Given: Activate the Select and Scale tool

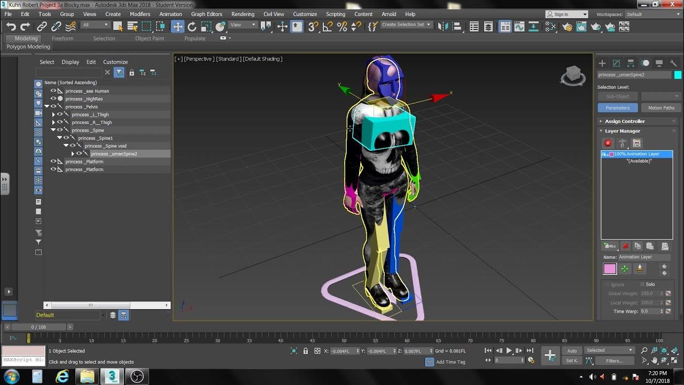Looking at the screenshot, I should click(206, 26).
